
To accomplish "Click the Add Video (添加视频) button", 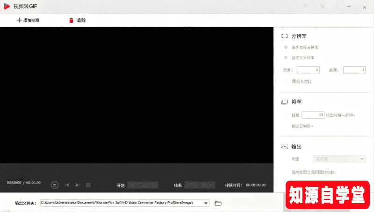I will tap(28, 20).
